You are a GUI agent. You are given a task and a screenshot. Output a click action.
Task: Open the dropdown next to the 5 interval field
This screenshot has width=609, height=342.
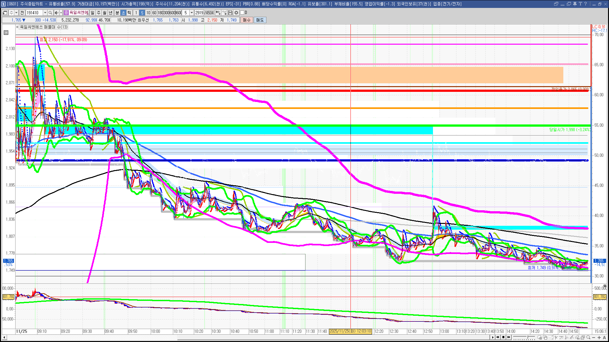click(x=192, y=13)
